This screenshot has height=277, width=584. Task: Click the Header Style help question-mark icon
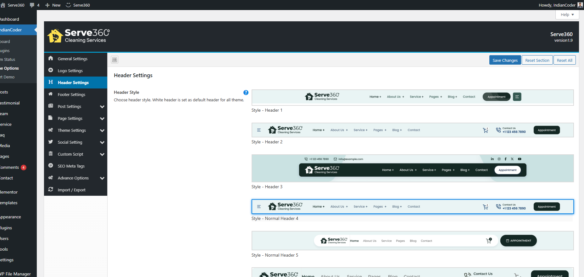click(x=246, y=93)
